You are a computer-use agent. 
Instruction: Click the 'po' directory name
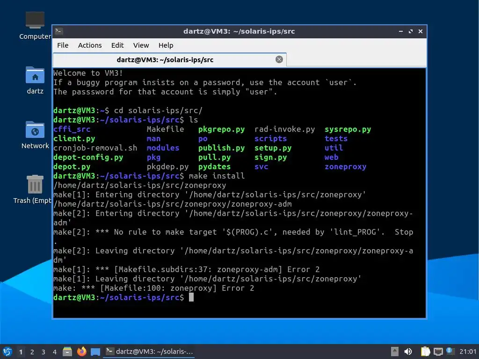203,138
